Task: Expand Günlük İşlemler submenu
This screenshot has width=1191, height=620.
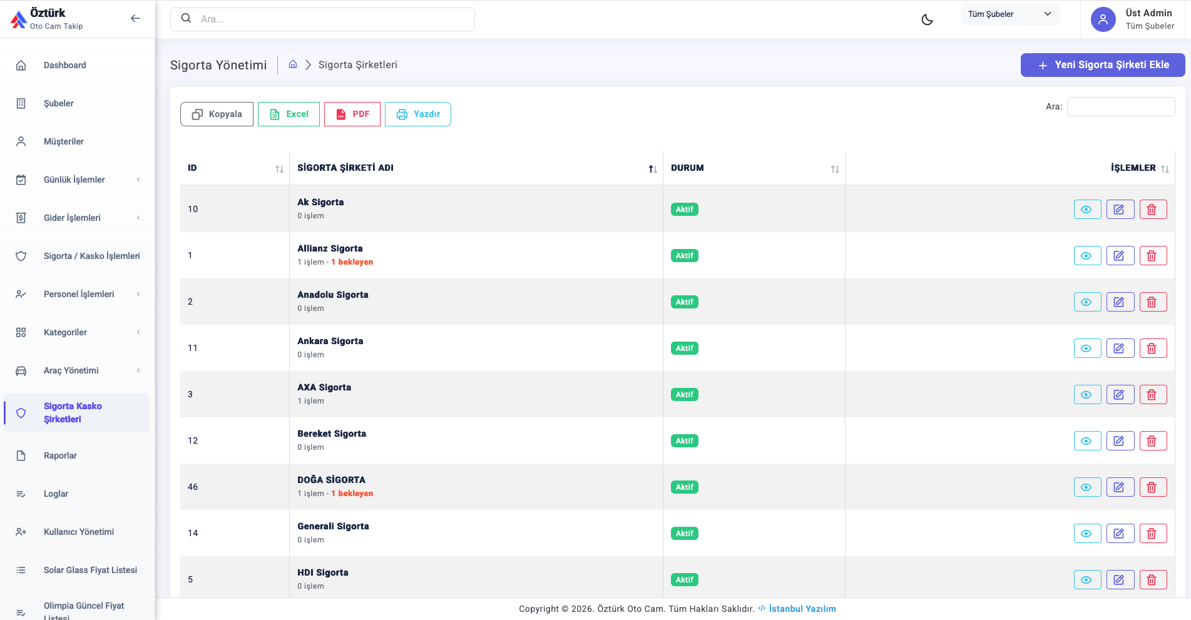Action: pos(77,180)
